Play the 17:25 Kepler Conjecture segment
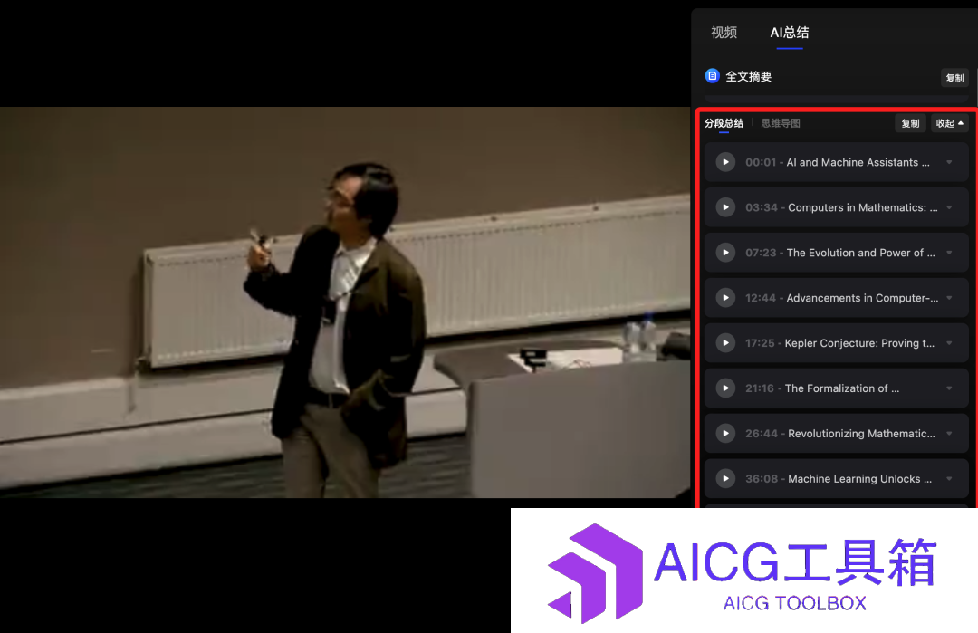 click(725, 343)
